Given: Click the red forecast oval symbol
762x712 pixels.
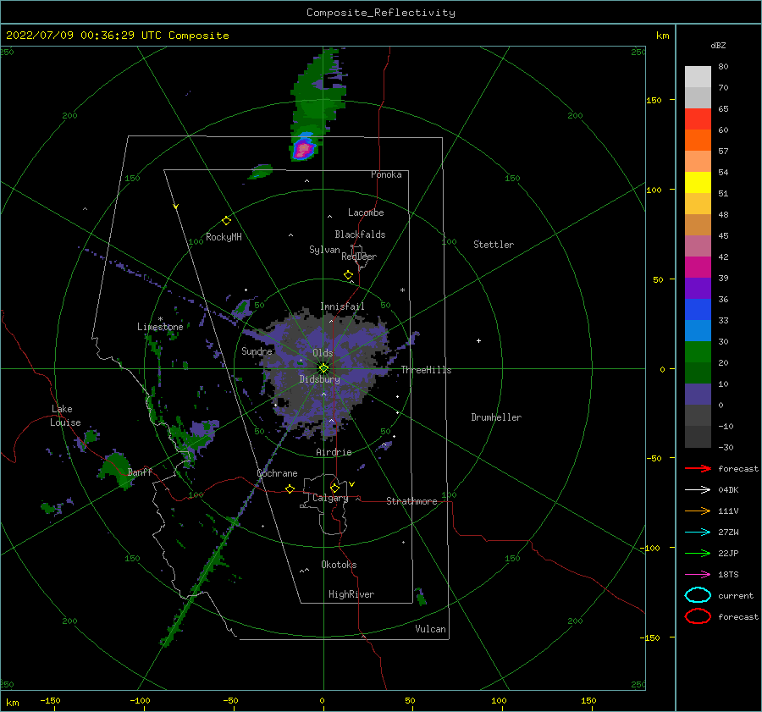Looking at the screenshot, I should [698, 616].
